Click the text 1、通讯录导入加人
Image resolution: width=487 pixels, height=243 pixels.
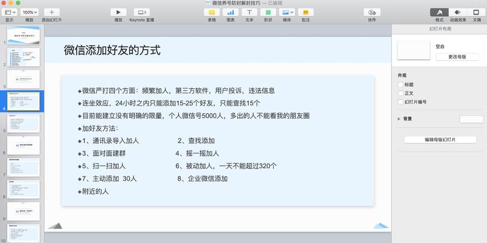tap(110, 141)
